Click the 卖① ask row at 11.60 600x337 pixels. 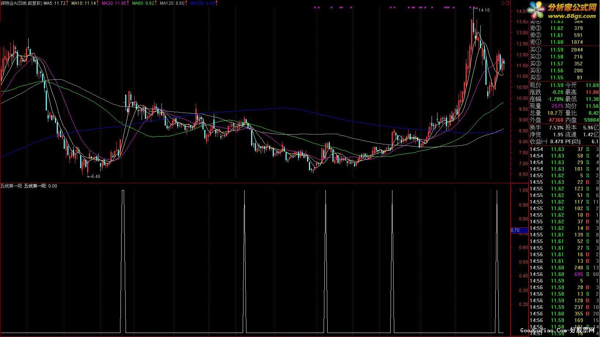point(556,42)
